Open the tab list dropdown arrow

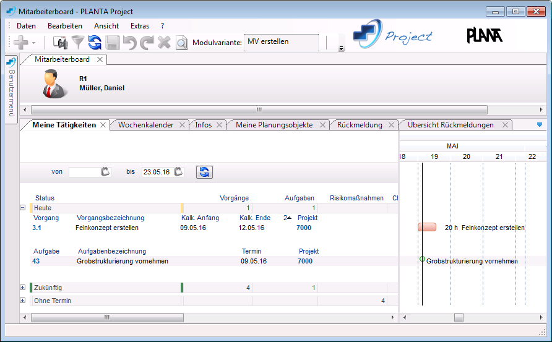click(x=540, y=124)
